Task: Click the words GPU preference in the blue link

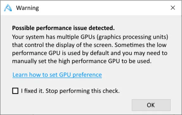Action: click(80, 75)
